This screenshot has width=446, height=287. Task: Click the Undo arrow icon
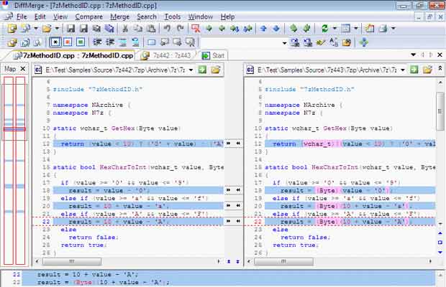coord(167,29)
